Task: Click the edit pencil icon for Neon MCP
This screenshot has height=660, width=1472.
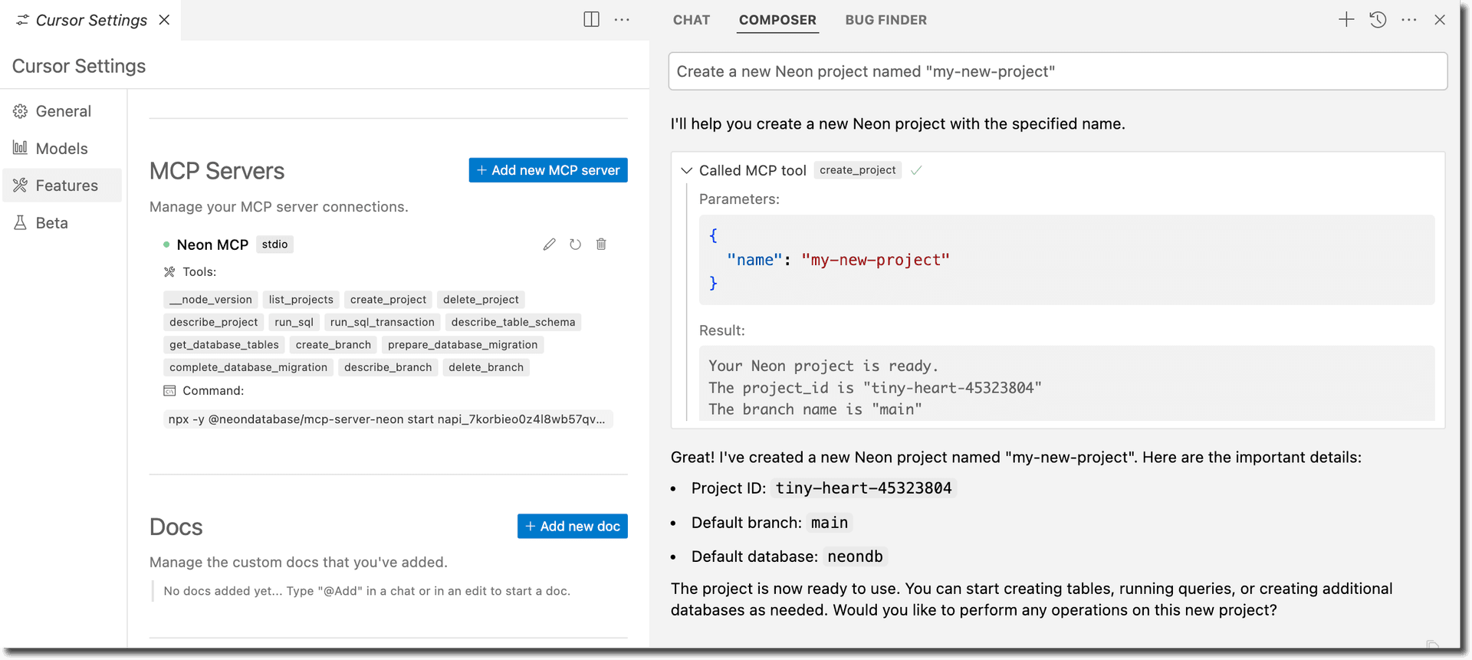Action: coord(549,245)
